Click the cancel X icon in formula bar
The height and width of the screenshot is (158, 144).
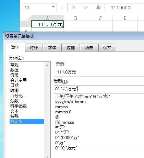pyautogui.click(x=73, y=8)
